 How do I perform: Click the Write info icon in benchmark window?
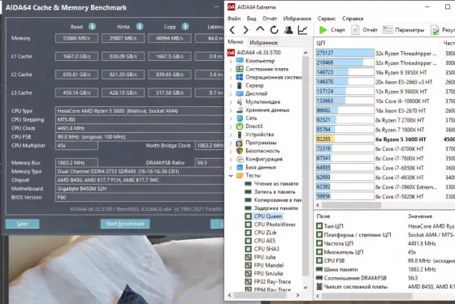(x=140, y=27)
